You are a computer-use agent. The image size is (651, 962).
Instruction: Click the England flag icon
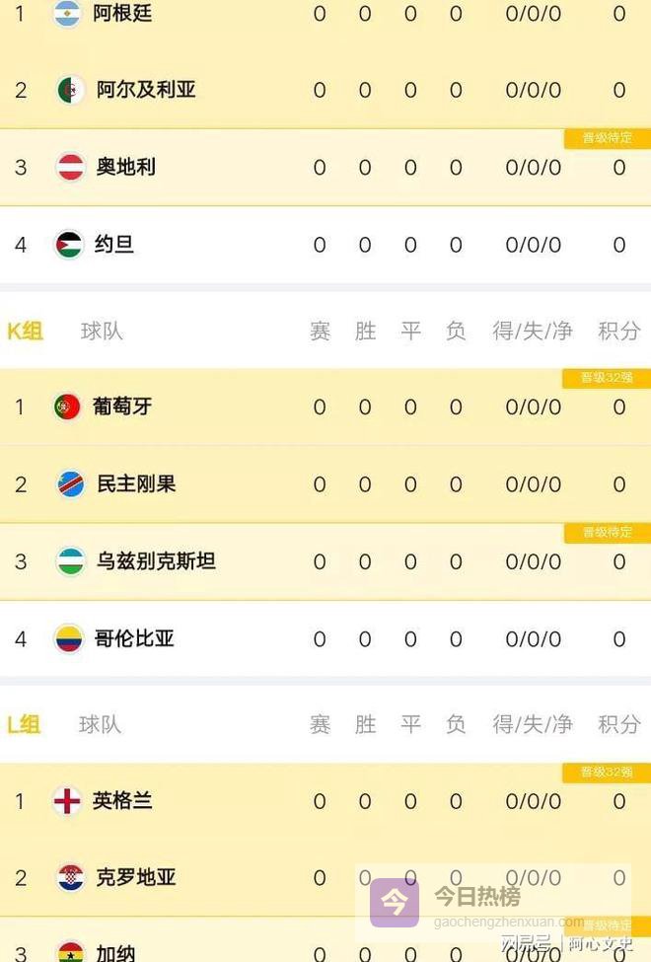click(x=67, y=800)
